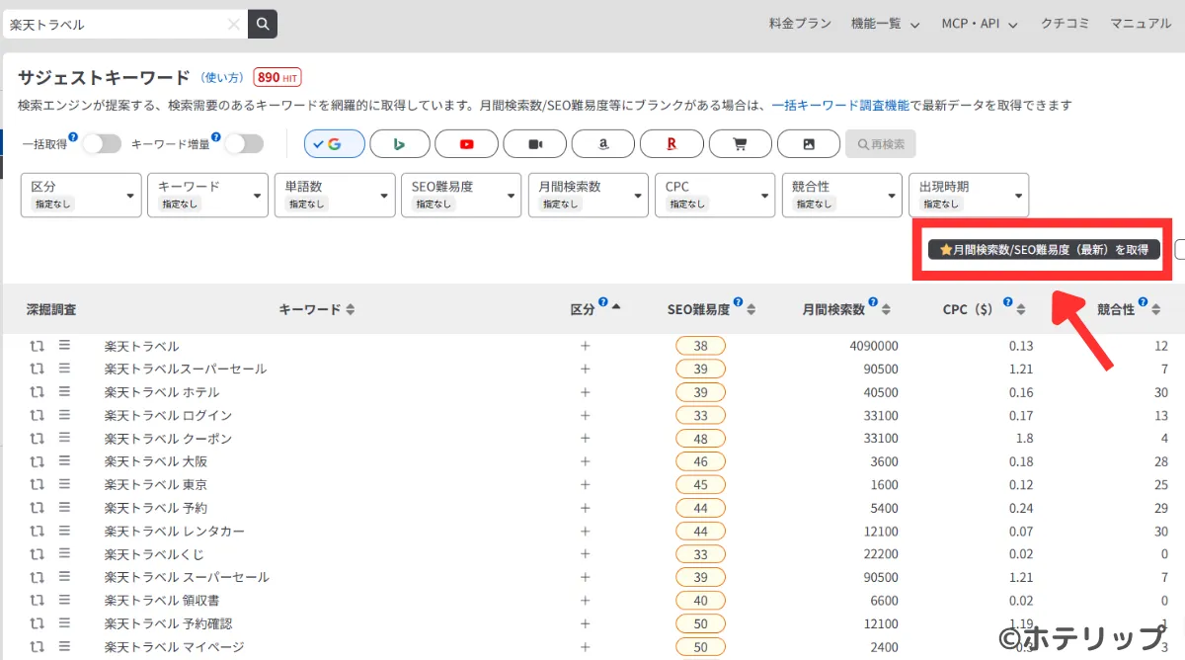Click the 890 HIT badge

tap(277, 77)
